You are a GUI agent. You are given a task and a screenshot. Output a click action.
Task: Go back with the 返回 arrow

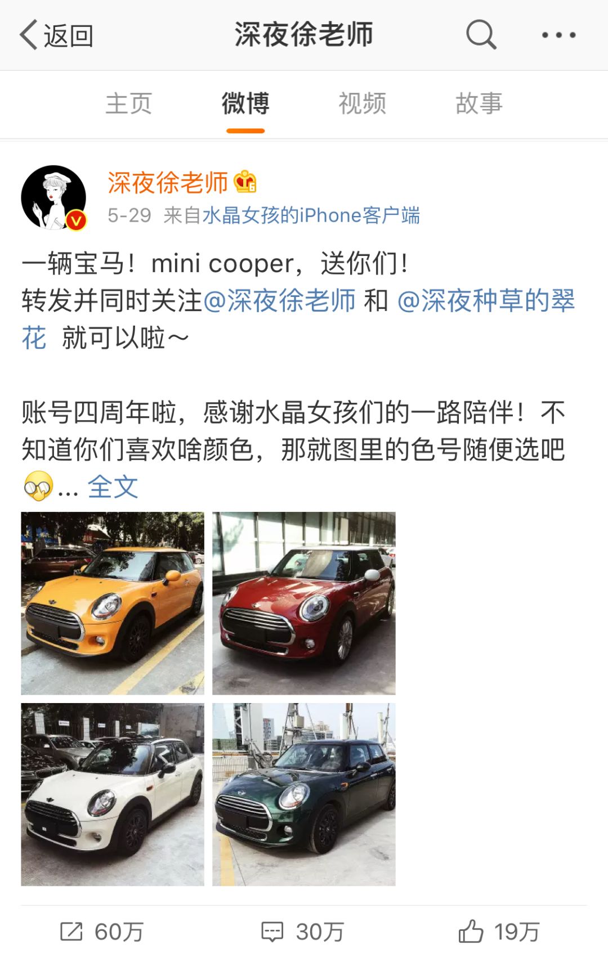pos(56,35)
